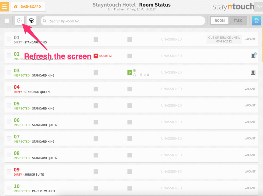Screen dimensions: 263x196
Task: Click OUT OF SERVICE UNTIL 03-11-2022 label
Action: click(224, 39)
